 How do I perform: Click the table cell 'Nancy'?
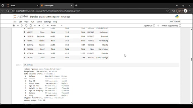[42, 45]
